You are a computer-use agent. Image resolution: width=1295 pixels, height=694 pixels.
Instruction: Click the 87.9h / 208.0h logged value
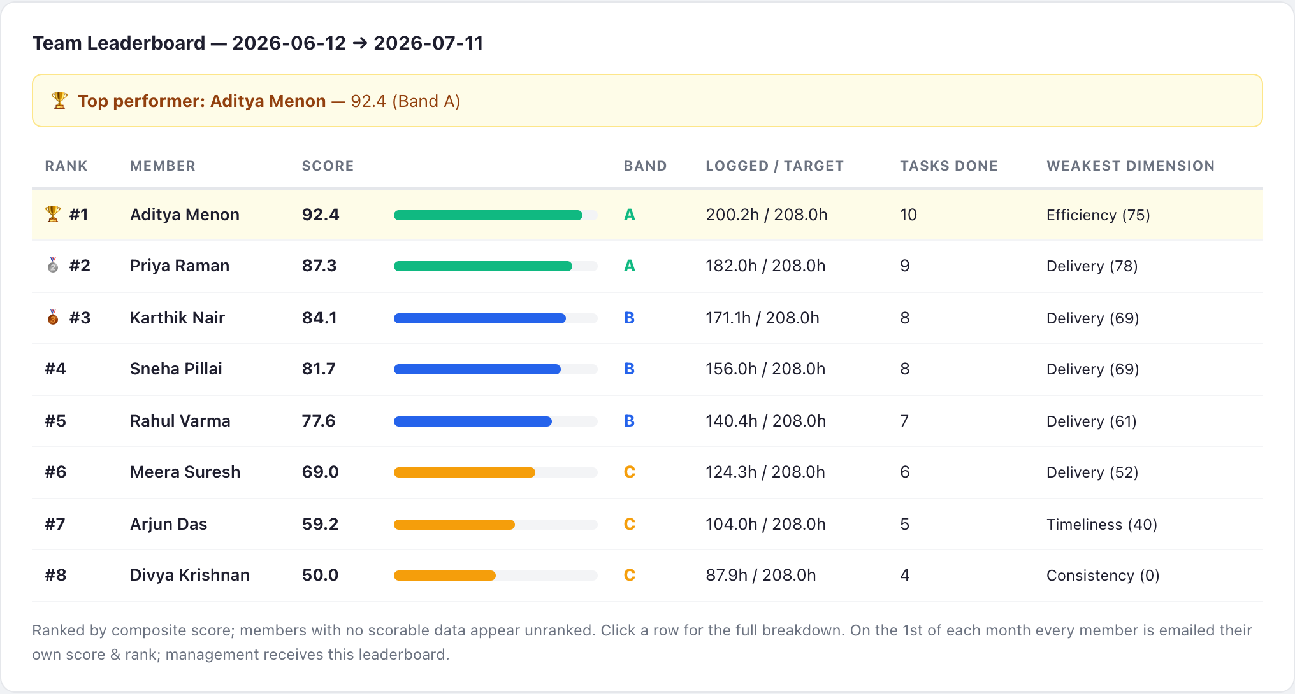(761, 575)
